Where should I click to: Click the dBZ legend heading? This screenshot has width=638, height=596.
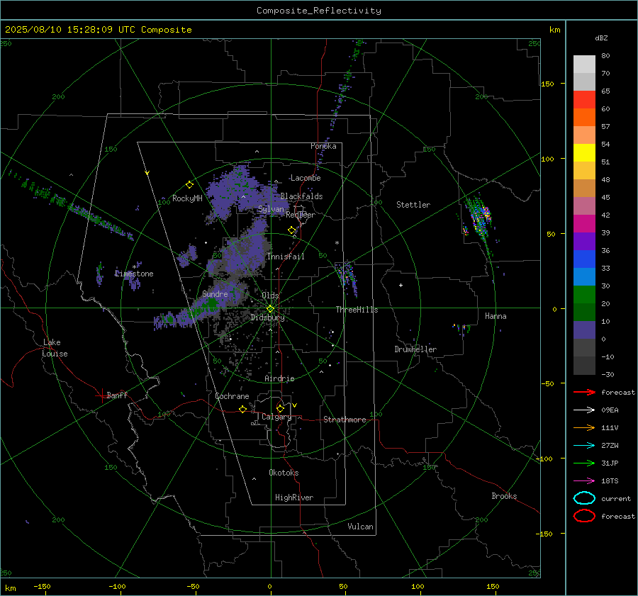point(601,38)
